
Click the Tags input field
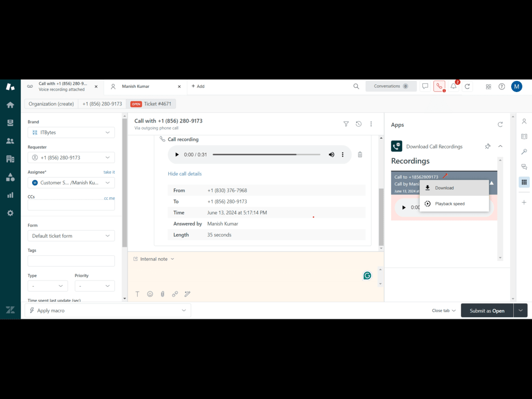(71, 261)
